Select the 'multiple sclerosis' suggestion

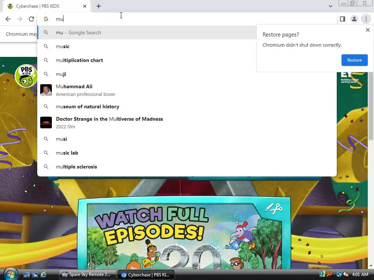187,167
